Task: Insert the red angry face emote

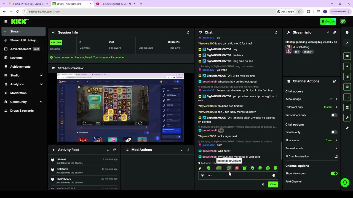Action: pos(237,168)
